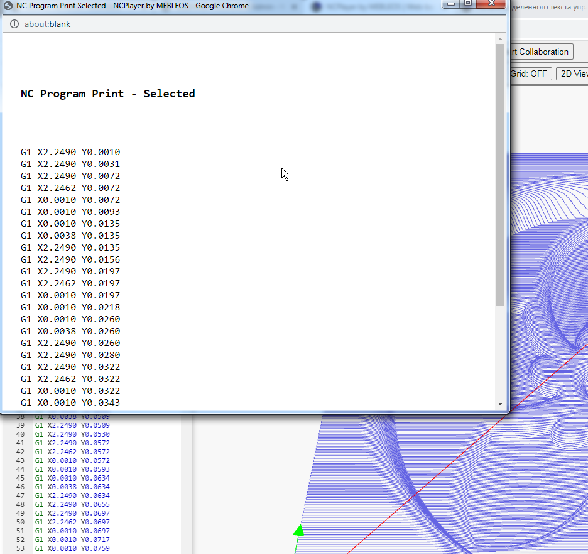Close the NC Program Print Selected window
The image size is (588, 554).
491,3
